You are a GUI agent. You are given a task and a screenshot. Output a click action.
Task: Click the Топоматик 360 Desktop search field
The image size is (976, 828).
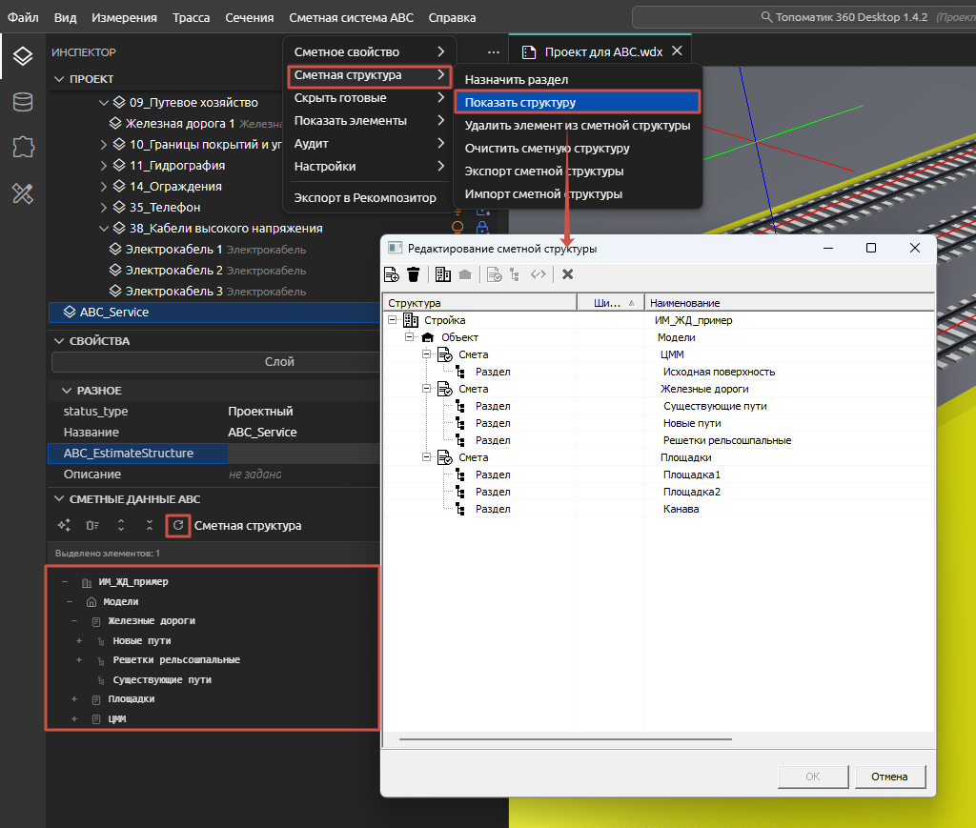(804, 17)
